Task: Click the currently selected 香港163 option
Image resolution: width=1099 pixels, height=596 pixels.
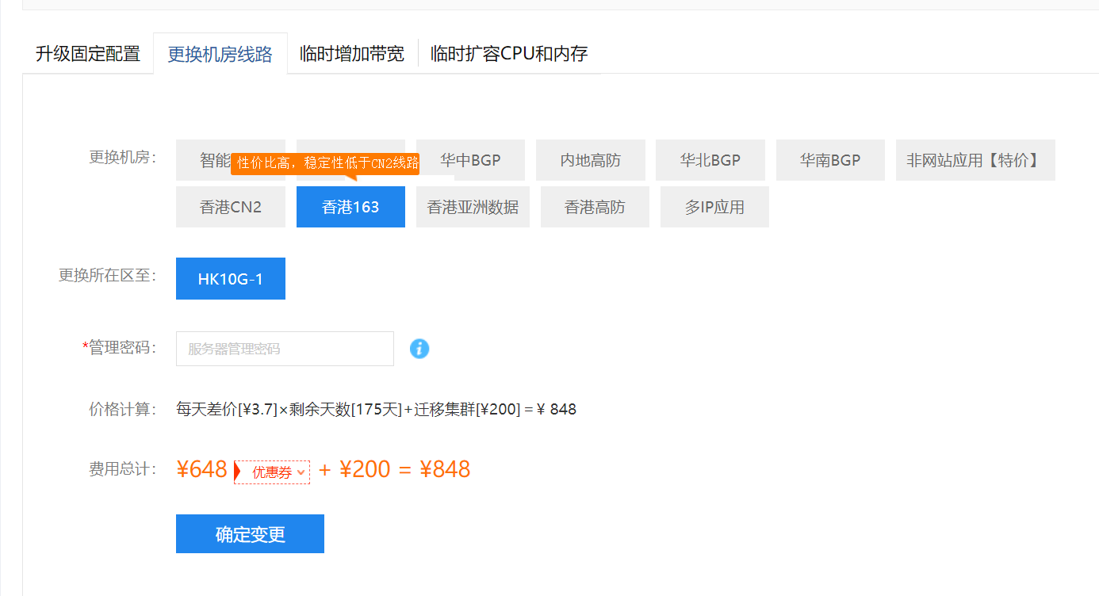Action: point(350,206)
